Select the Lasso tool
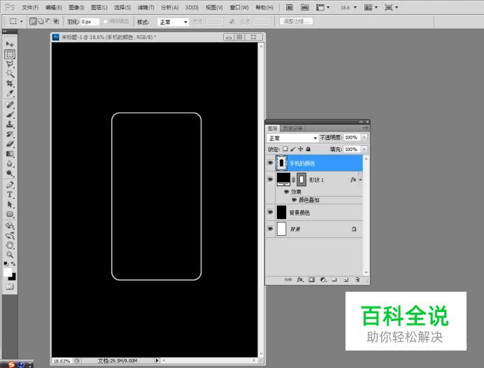The image size is (484, 368). 10,64
